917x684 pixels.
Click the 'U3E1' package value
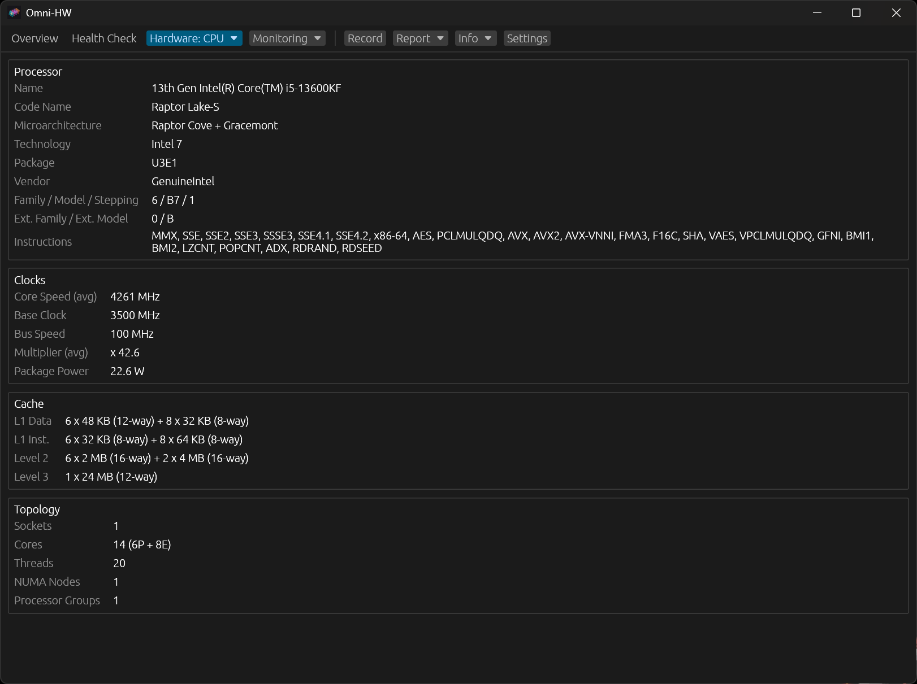165,163
